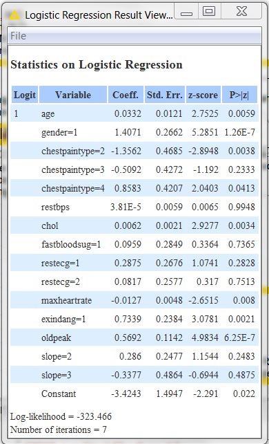269x444 pixels.
Task: Click the window title bar text
Action: (99, 15)
